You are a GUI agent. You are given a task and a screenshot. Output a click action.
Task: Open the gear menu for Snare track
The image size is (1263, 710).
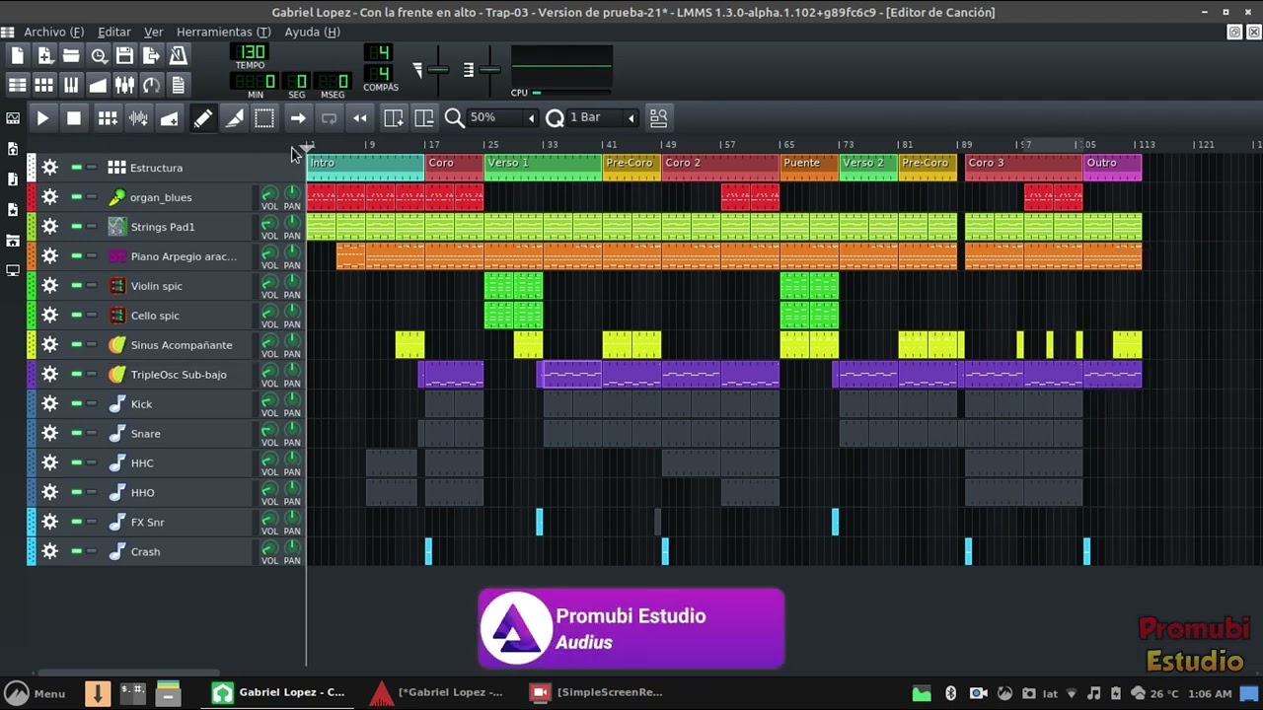(x=49, y=434)
